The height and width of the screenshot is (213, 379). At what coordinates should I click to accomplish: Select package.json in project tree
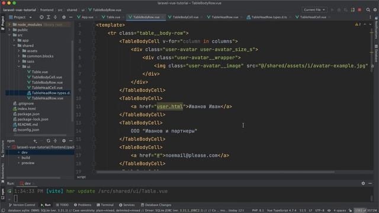[28, 114]
